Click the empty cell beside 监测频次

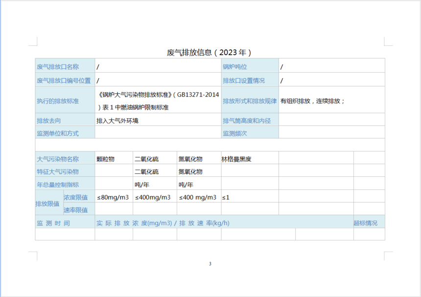pos(331,133)
